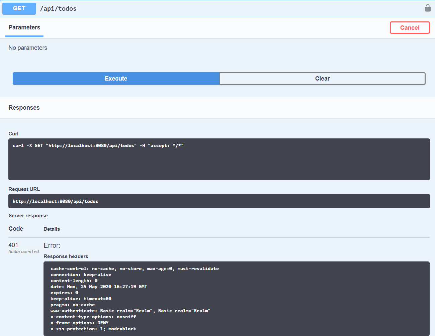Click the /api/todos endpoint path
This screenshot has height=336, width=435.
tap(58, 9)
